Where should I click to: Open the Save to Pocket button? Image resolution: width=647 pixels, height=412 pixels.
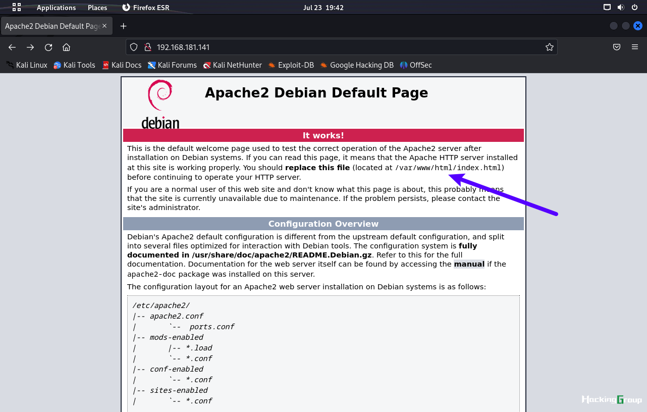click(617, 47)
